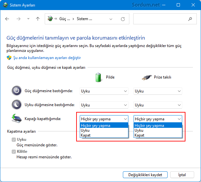Click the forward navigation arrow
201x182 pixels.
pos(18,19)
